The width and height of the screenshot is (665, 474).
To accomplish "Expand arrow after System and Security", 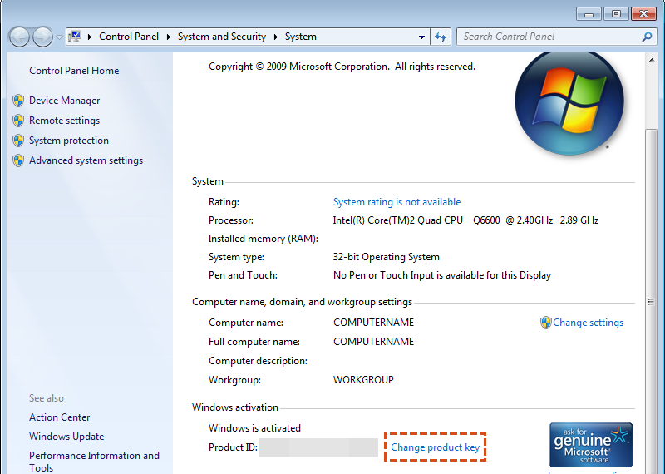I will point(276,37).
